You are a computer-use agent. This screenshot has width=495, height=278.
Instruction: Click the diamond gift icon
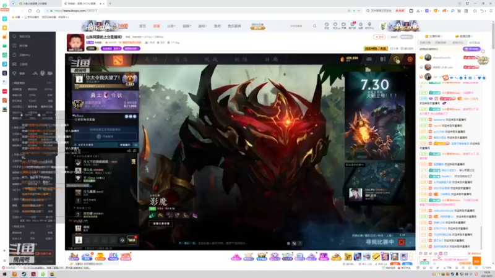(274, 257)
